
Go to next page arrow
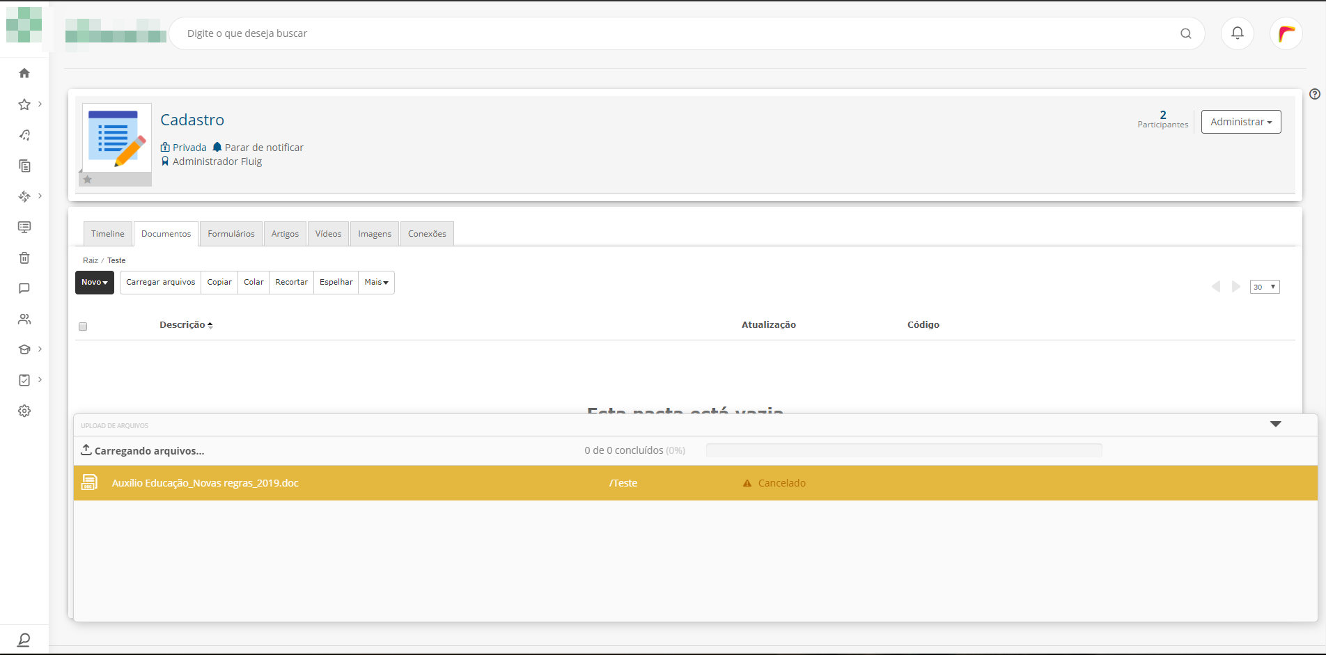(1236, 287)
